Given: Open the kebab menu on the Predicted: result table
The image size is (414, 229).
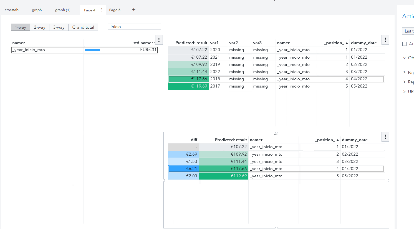Looking at the screenshot, I should pyautogui.click(x=385, y=40).
